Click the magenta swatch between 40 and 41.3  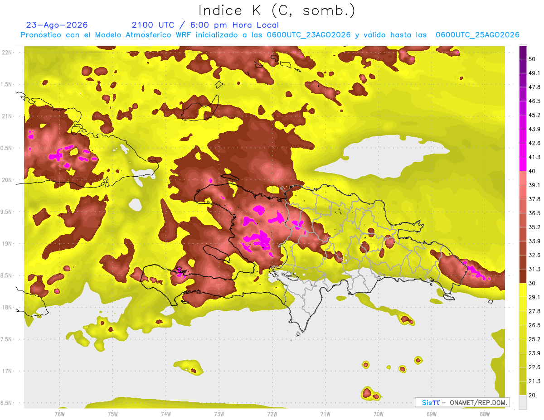(523, 164)
